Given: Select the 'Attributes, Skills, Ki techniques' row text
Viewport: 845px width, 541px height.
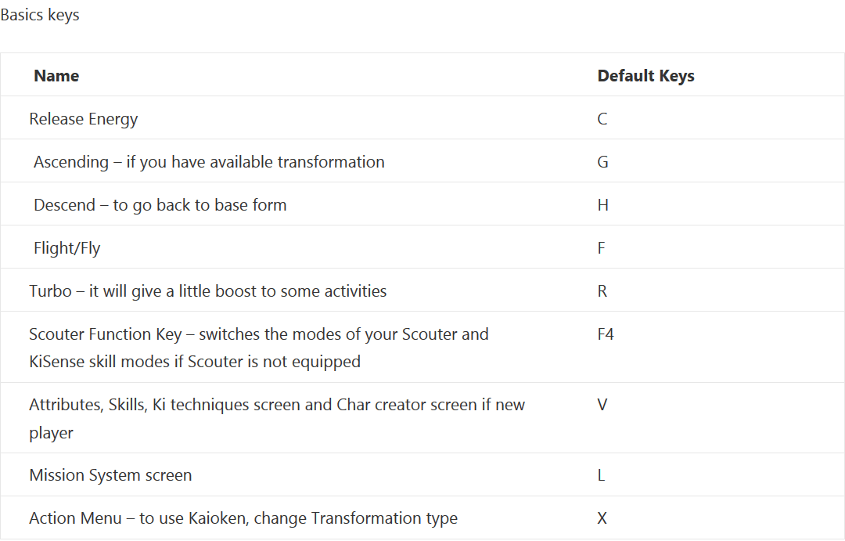Looking at the screenshot, I should pyautogui.click(x=277, y=419).
